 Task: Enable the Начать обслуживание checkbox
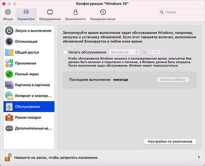65,52
